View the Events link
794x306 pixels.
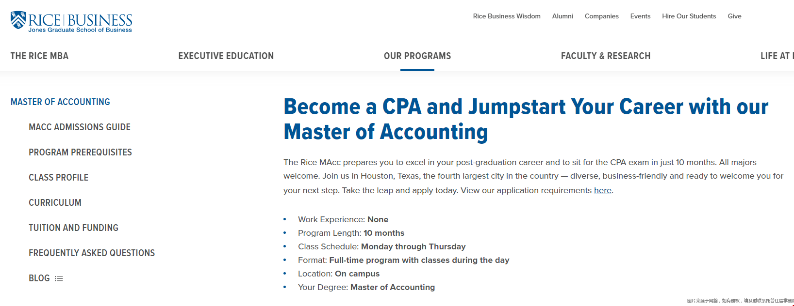pos(640,16)
